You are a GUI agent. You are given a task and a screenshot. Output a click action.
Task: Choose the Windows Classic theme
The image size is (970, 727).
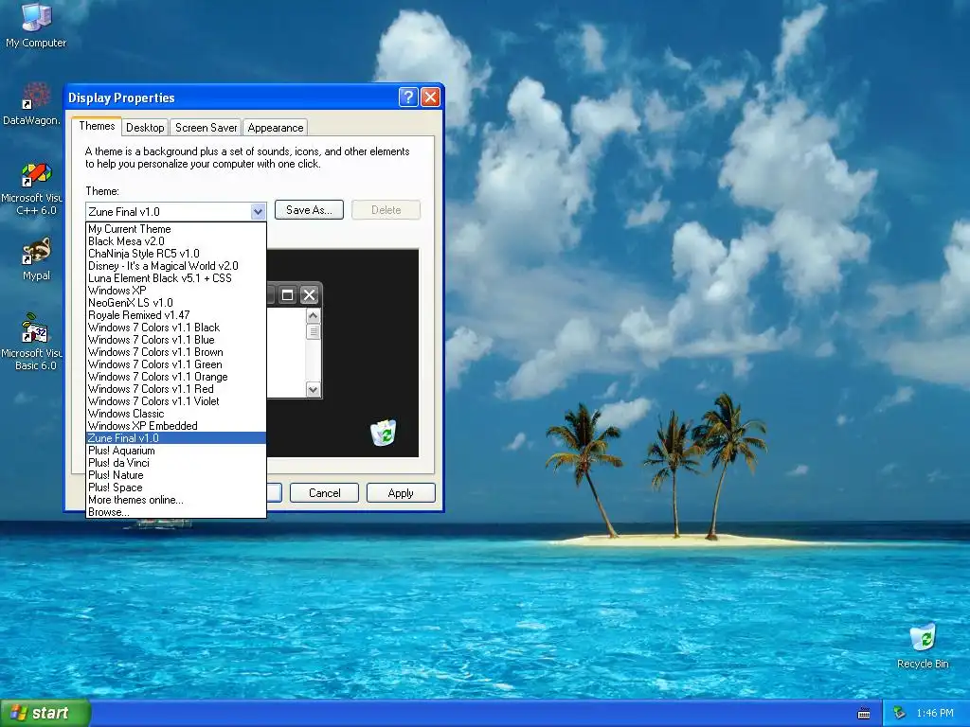click(176, 414)
